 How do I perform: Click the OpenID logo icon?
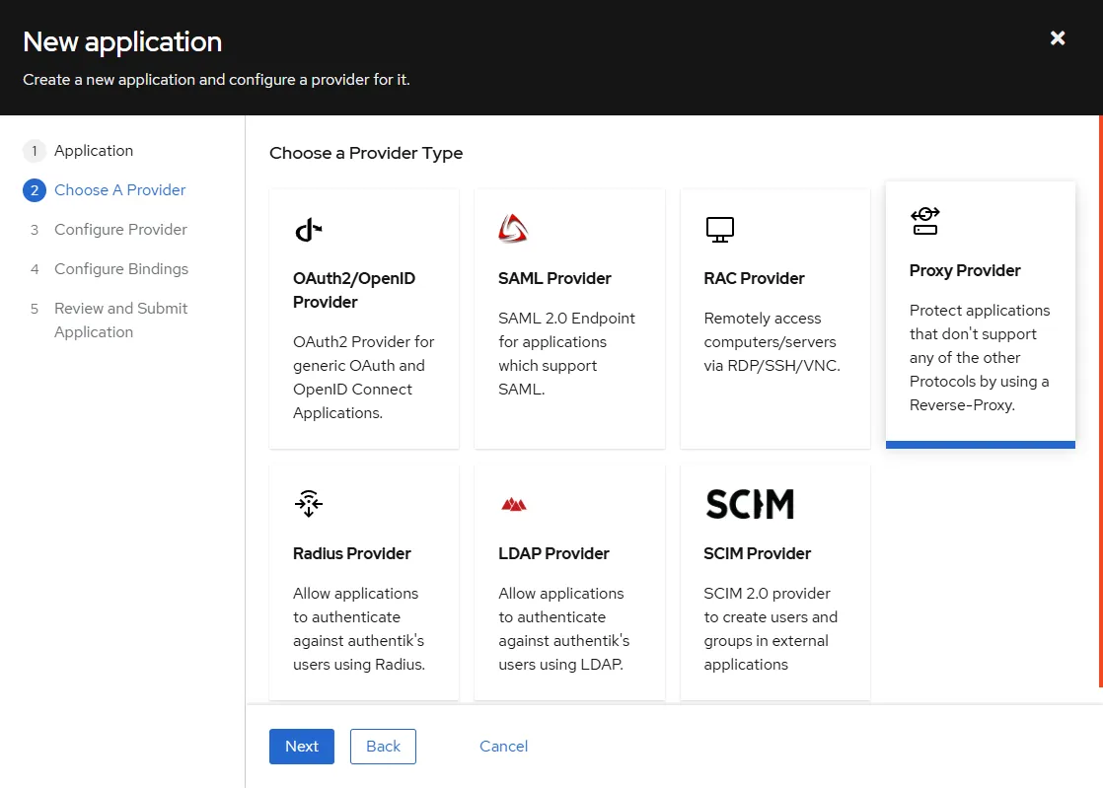(x=308, y=230)
